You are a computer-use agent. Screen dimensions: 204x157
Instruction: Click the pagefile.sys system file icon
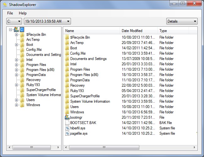pos(67,133)
